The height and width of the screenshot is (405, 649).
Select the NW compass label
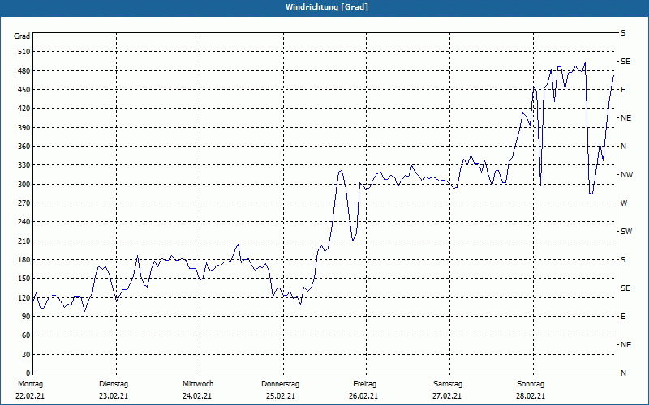click(x=626, y=175)
